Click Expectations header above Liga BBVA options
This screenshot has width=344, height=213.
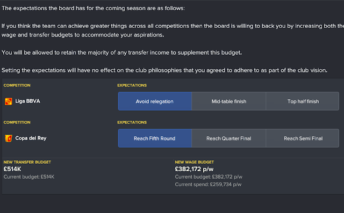[x=132, y=85]
